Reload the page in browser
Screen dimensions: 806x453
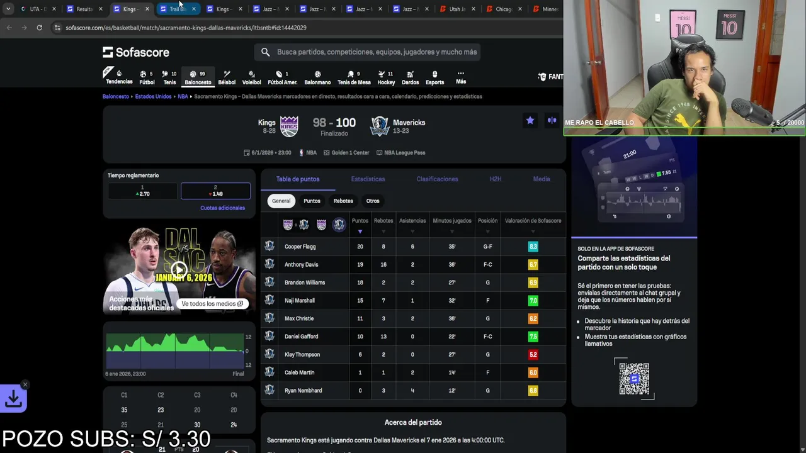[x=39, y=28]
